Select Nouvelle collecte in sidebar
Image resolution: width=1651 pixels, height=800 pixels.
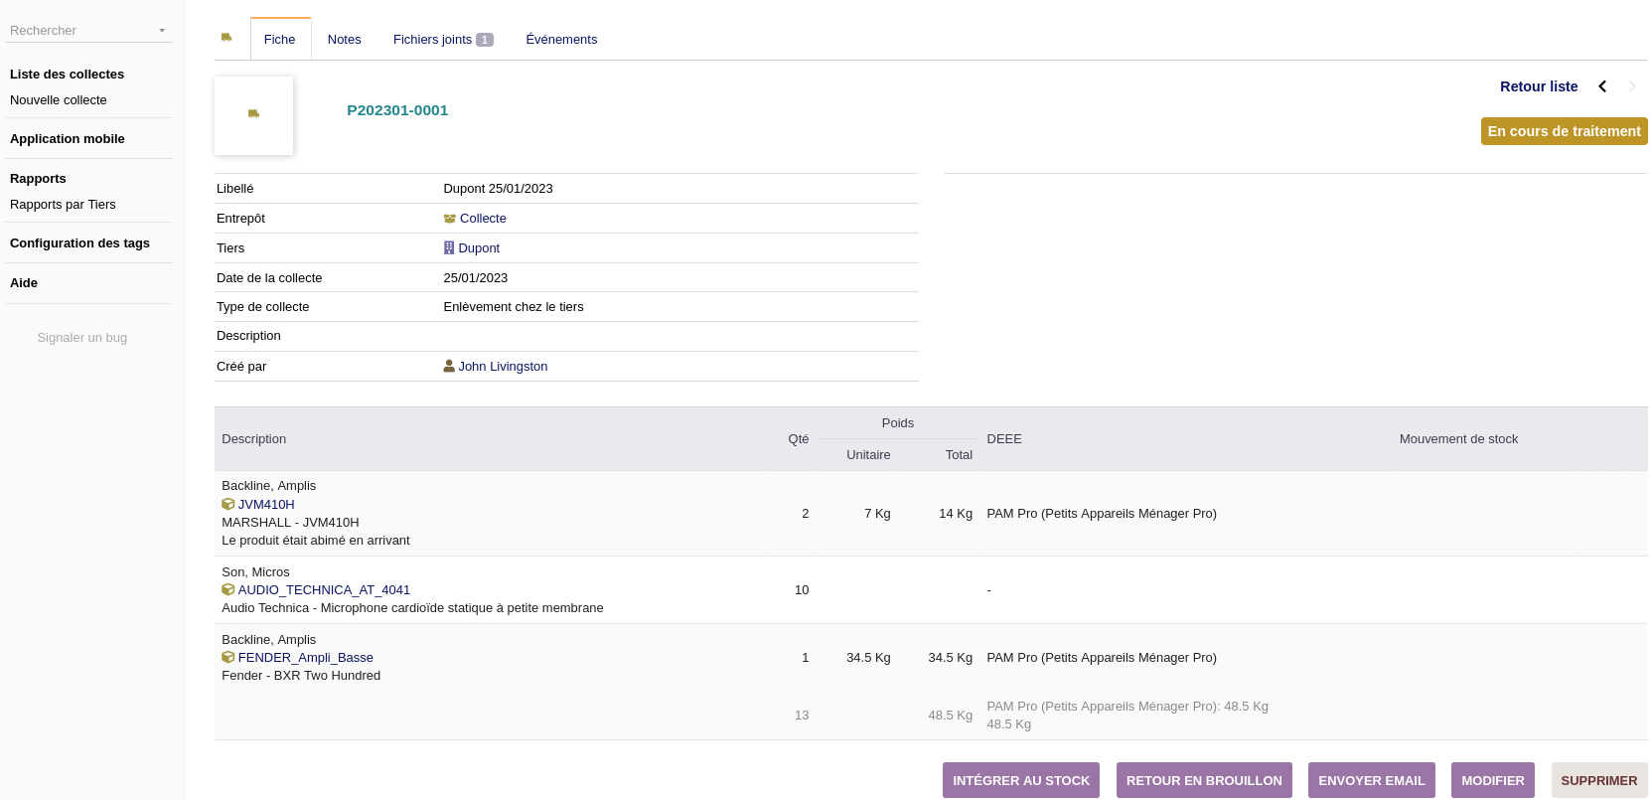(59, 100)
